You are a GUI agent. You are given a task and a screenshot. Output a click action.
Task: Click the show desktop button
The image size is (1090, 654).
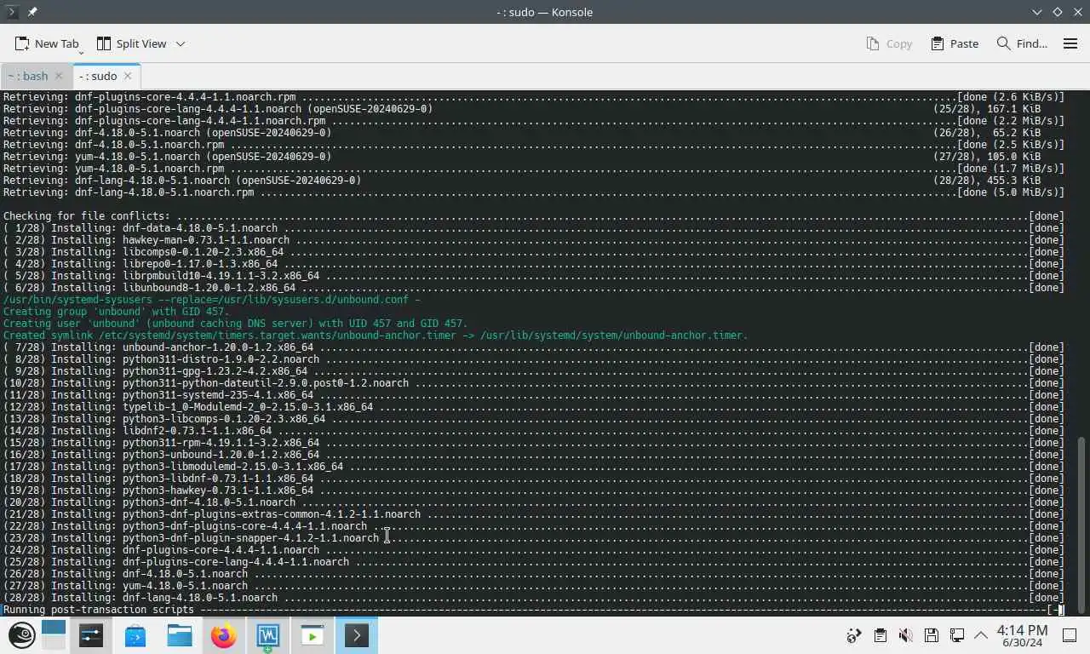tap(1070, 635)
